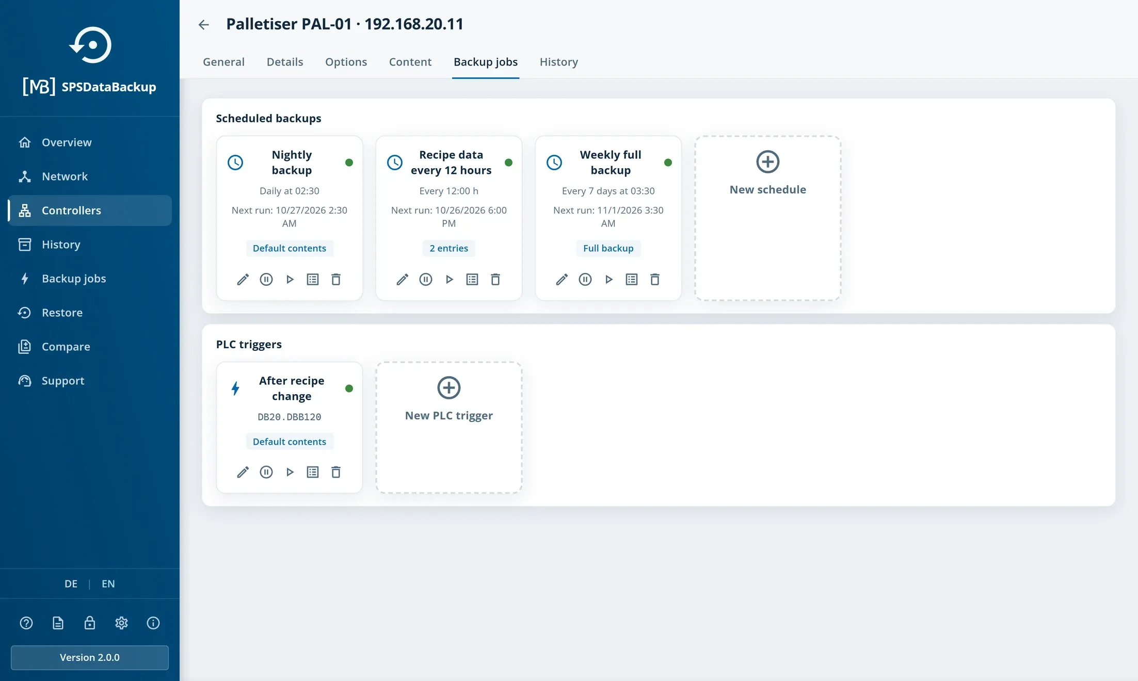Viewport: 1138px width, 681px height.
Task: Click the Version 2.0.0 button
Action: [90, 658]
